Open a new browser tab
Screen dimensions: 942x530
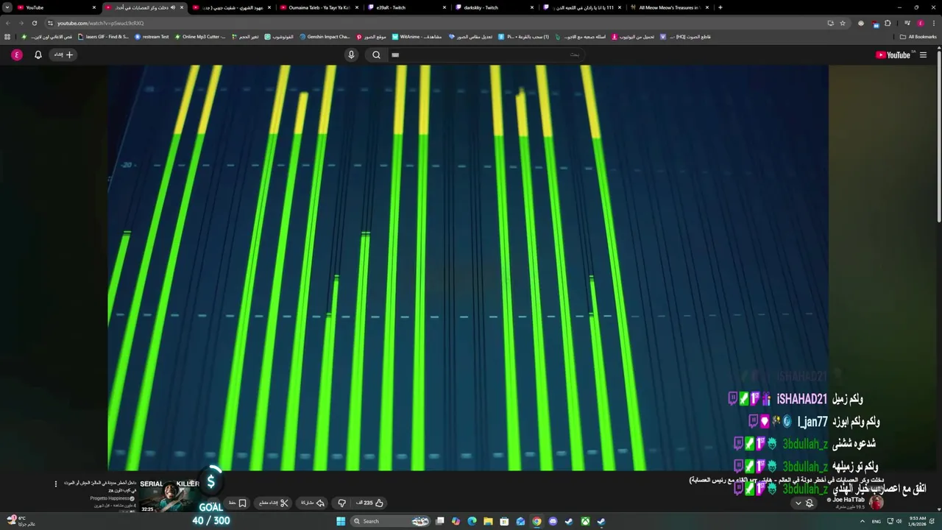click(720, 7)
